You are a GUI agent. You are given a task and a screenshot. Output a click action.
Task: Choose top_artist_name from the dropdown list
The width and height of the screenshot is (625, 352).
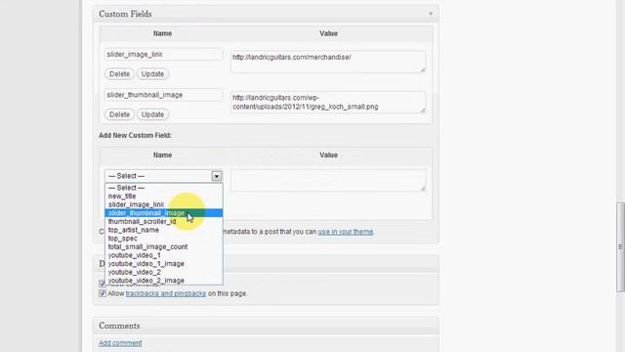coord(163,230)
